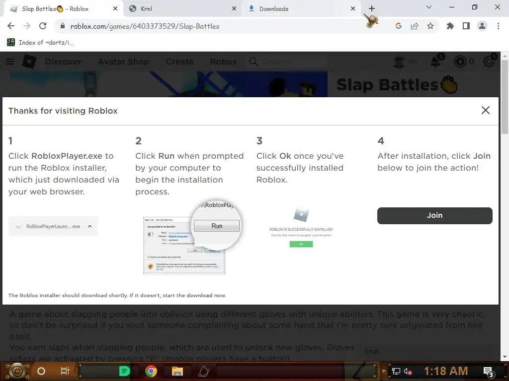Open the Roblox hamburger menu
Image resolution: width=509 pixels, height=381 pixels.
point(10,61)
